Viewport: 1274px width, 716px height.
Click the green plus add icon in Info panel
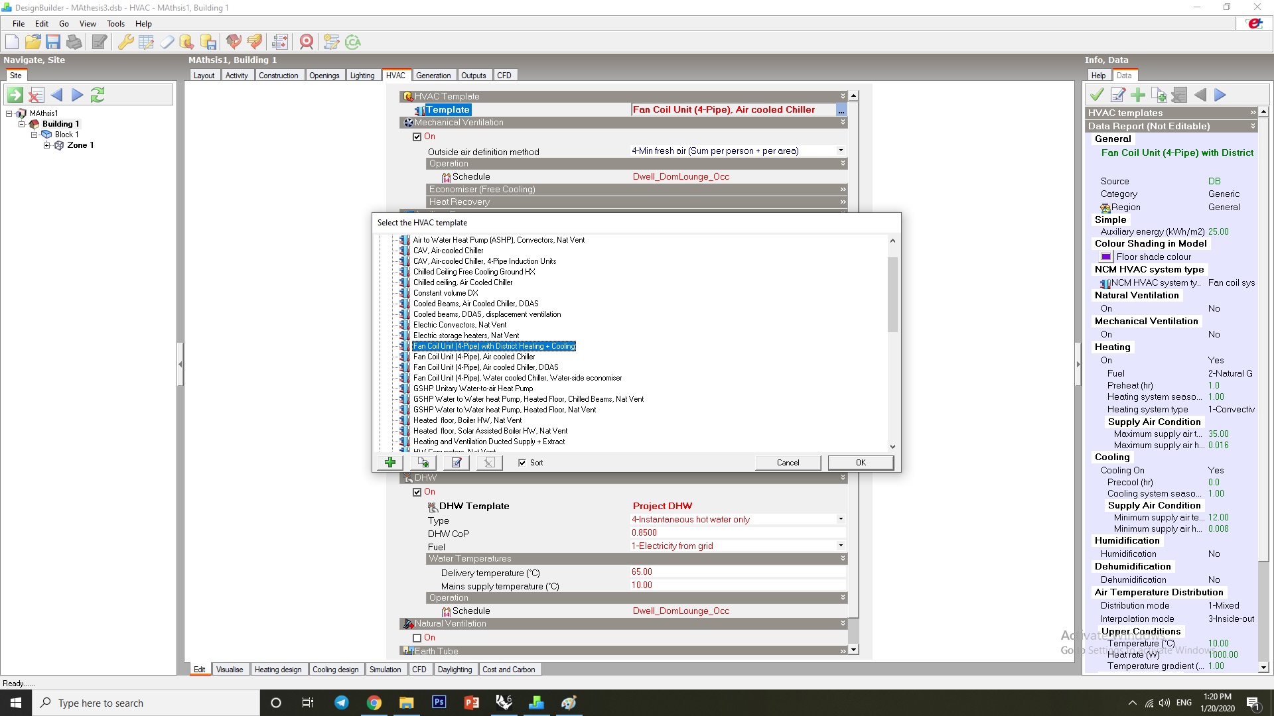[1138, 95]
